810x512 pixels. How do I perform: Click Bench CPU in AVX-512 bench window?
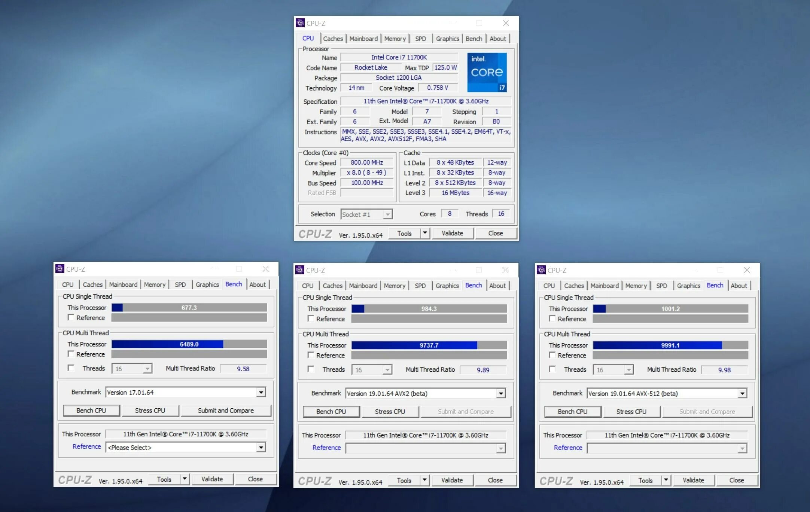tap(573, 412)
